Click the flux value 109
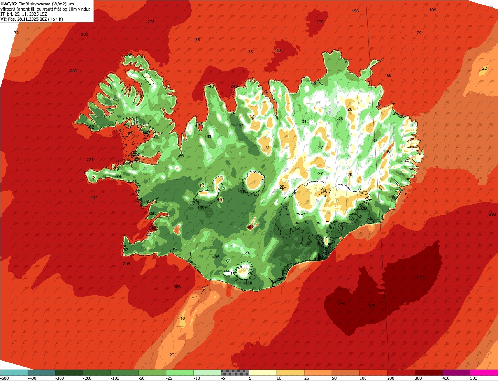498x381 pixels. coord(433,10)
